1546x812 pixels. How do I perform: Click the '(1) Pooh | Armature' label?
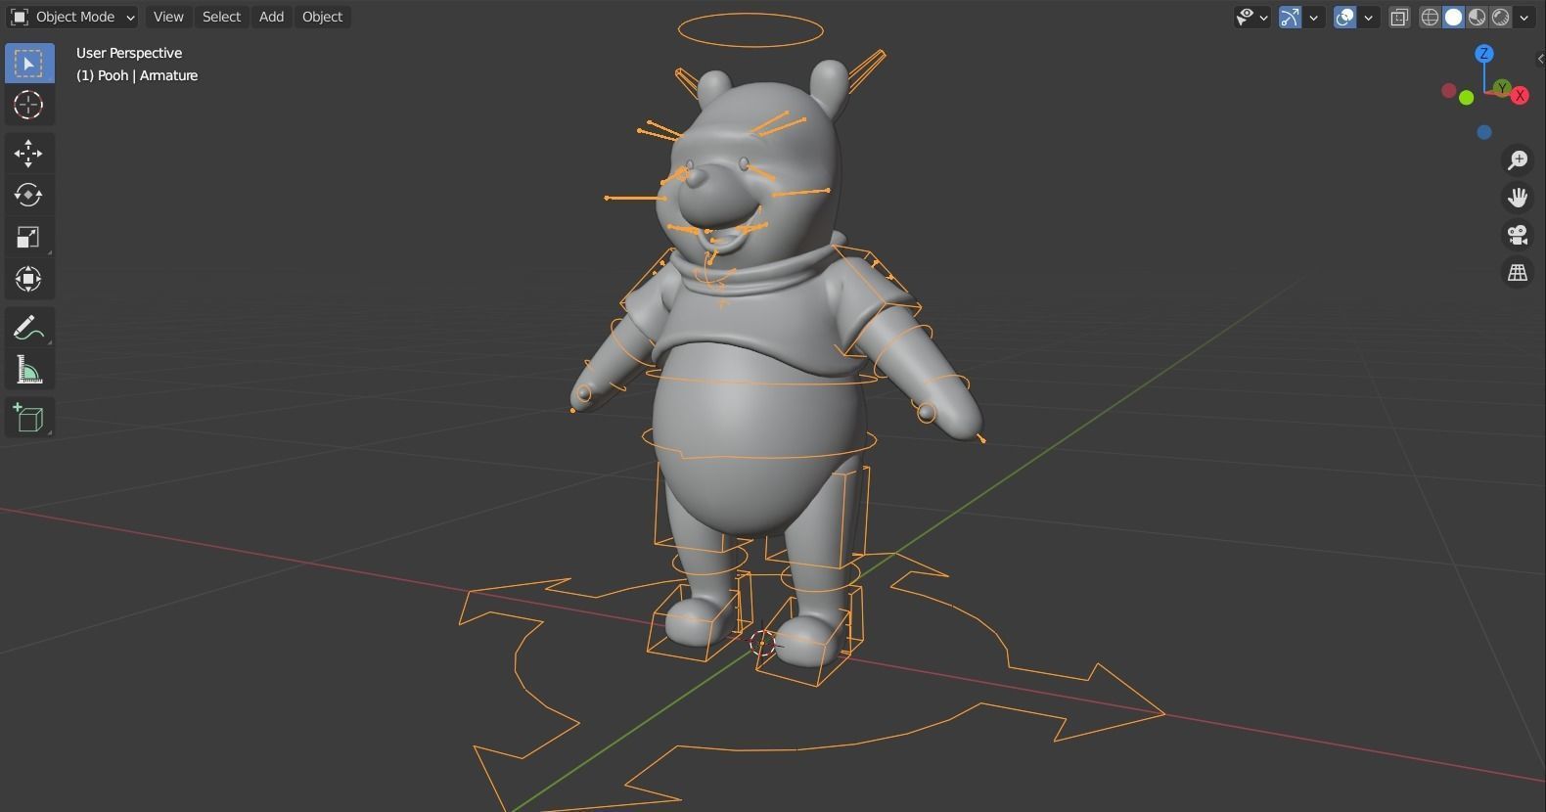click(x=137, y=75)
